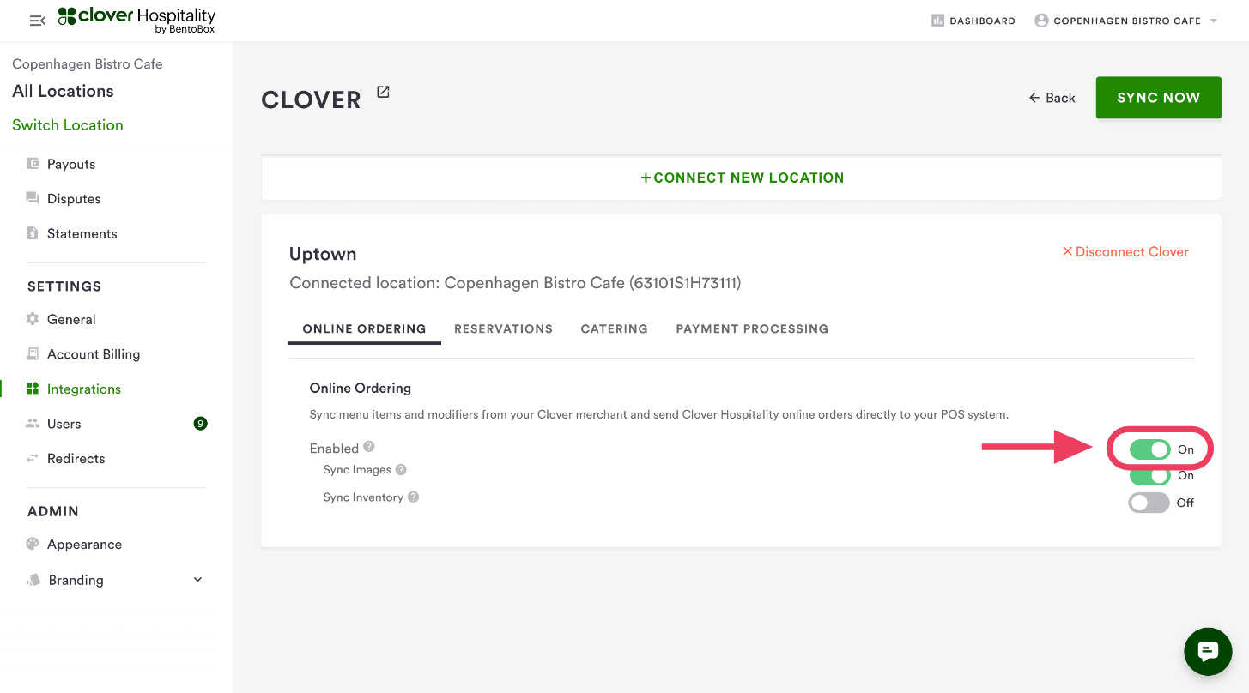Open the external link icon beside CLOVER

[x=383, y=93]
